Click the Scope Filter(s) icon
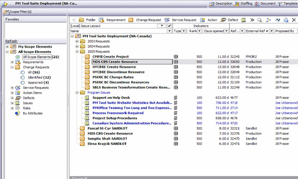Screen dimensions: 298x179 click(6, 12)
